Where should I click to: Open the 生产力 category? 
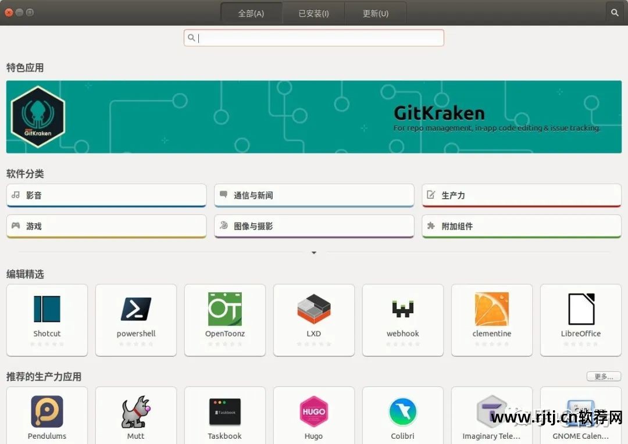pyautogui.click(x=522, y=195)
